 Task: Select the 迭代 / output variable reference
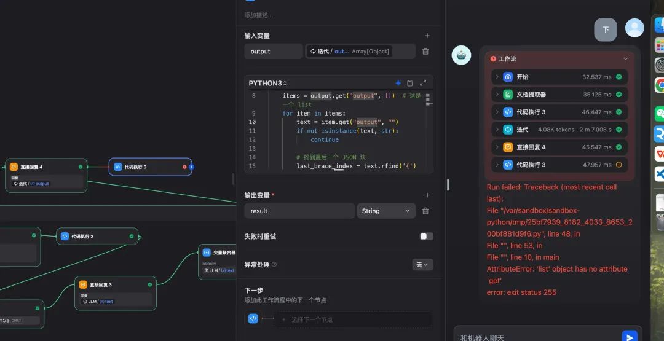349,51
